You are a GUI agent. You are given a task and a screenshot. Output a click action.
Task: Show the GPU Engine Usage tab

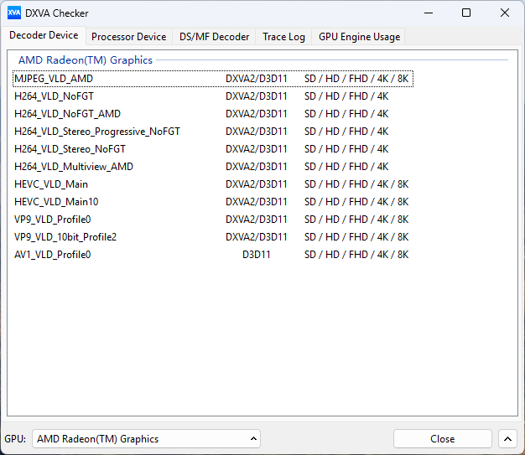(359, 37)
